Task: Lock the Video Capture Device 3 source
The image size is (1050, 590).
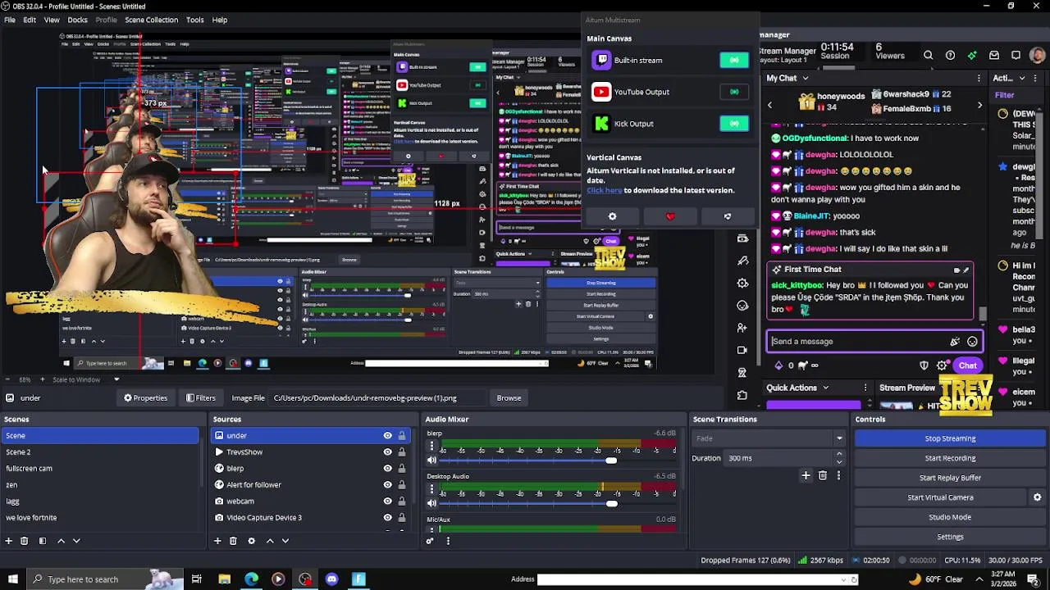Action: point(401,518)
